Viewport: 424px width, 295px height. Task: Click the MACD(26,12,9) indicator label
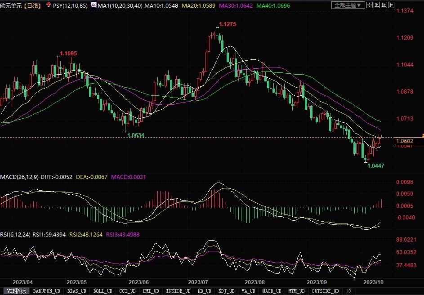coord(19,177)
